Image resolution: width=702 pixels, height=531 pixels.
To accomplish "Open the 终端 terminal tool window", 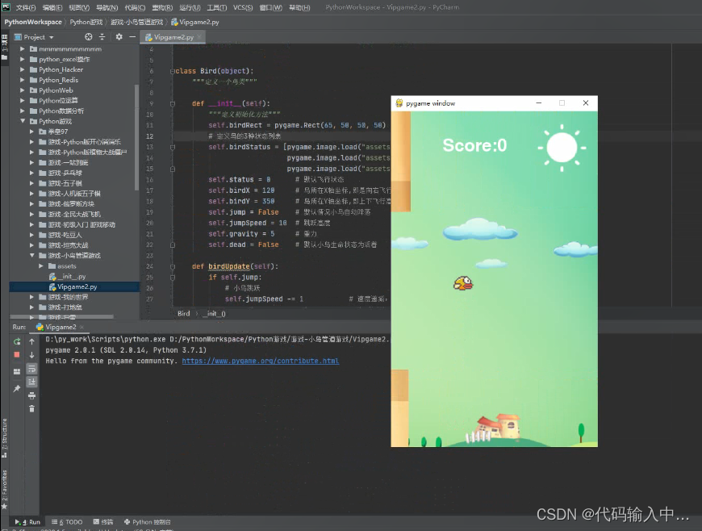I will 103,522.
